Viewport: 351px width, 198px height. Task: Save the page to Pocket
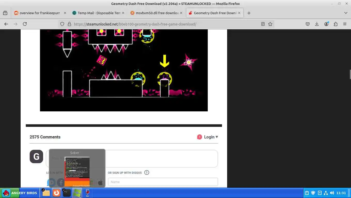[308, 24]
